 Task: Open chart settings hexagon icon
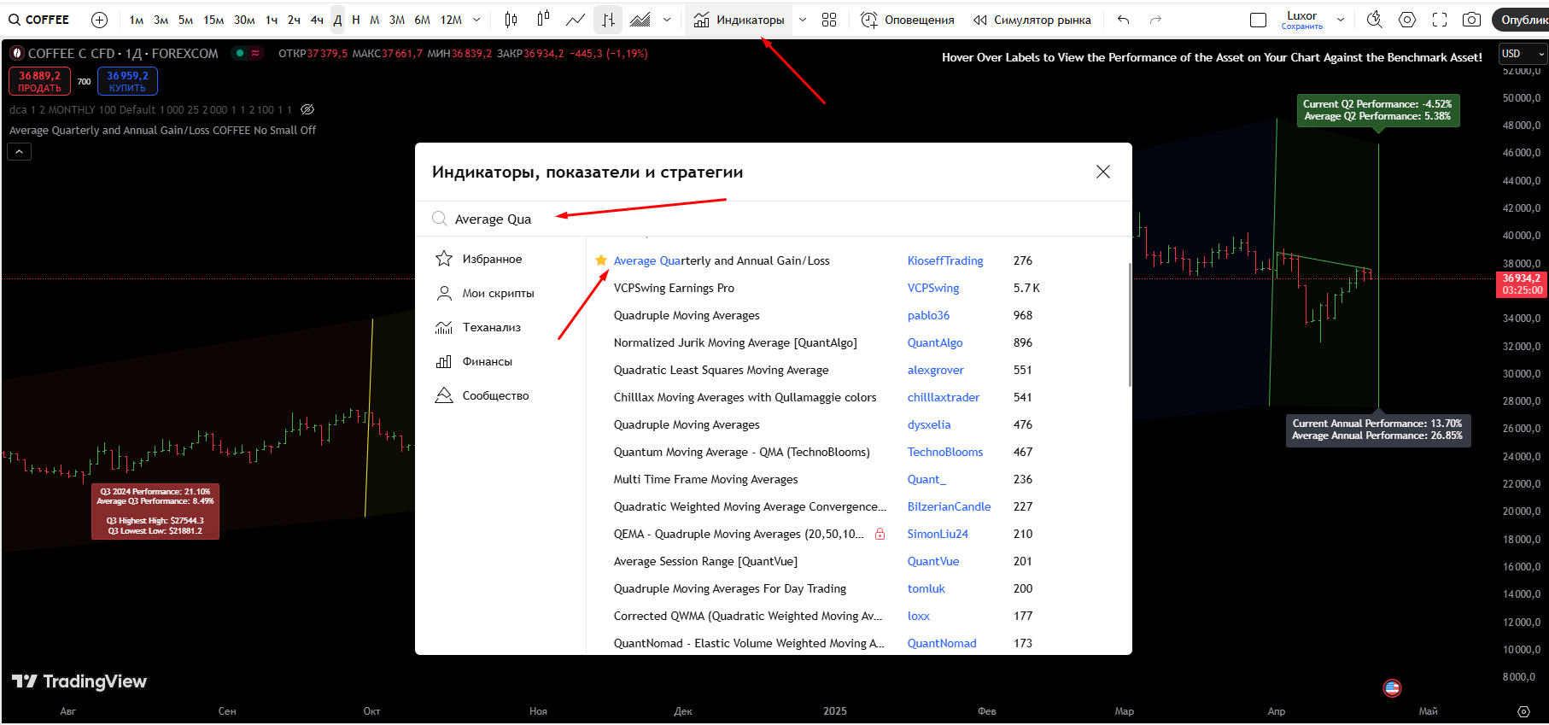tap(1407, 20)
